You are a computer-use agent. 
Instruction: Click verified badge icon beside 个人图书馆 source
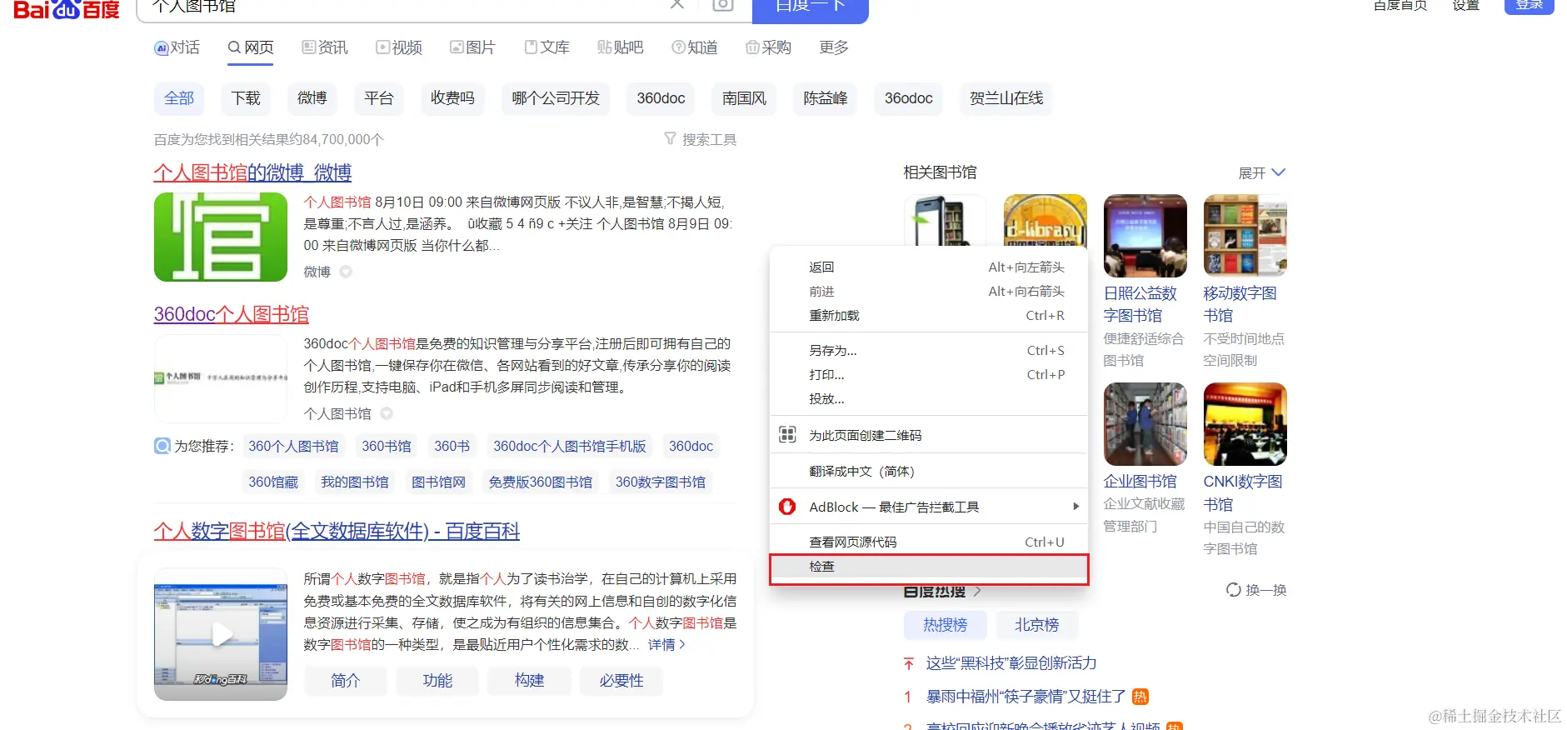pos(387,413)
